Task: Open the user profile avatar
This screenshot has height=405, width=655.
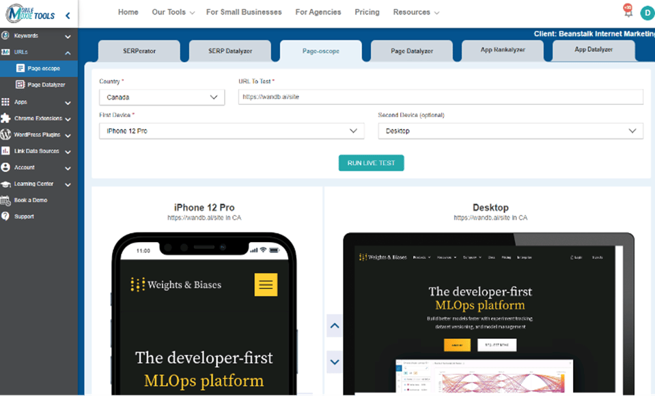Action: [x=646, y=12]
